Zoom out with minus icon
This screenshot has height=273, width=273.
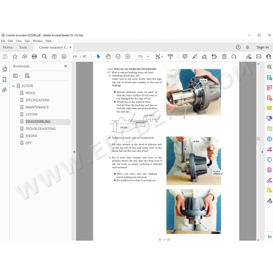tap(118, 57)
